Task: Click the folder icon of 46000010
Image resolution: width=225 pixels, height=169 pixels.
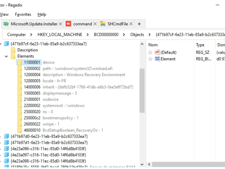Action: (19, 130)
